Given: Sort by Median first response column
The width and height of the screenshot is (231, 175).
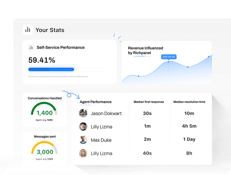Looking at the screenshot, I should pos(149,102).
